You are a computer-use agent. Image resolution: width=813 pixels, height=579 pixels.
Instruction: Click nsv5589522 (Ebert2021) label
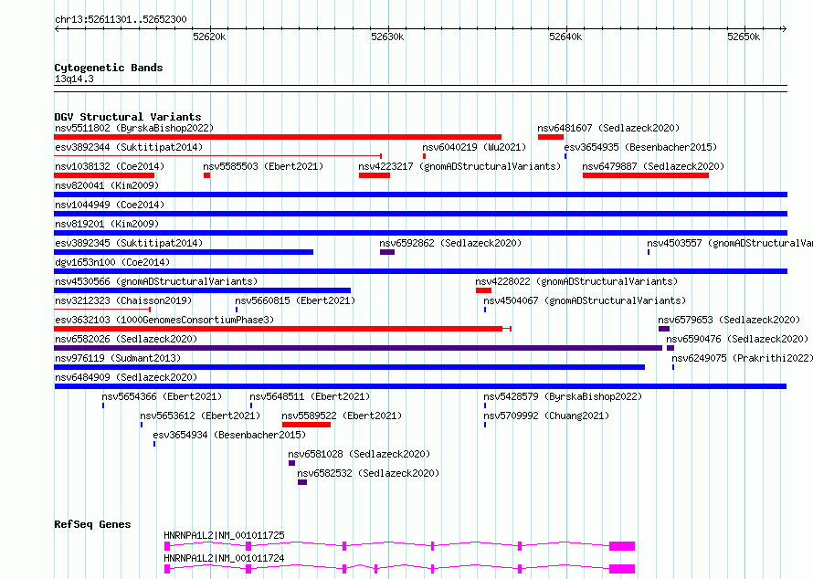tap(342, 416)
